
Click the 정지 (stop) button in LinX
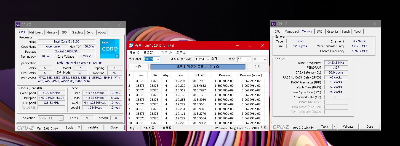click(257, 67)
